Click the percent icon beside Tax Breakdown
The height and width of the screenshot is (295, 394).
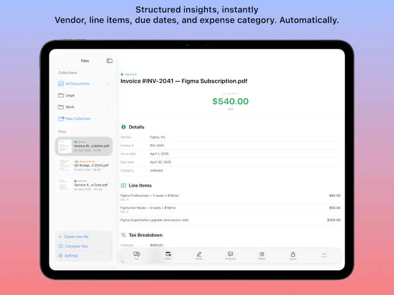click(x=124, y=235)
